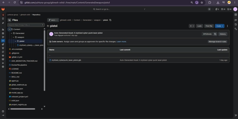This screenshot has height=119, width=238.
Task: Open the Pinned section pin icon
Action: click(3, 23)
